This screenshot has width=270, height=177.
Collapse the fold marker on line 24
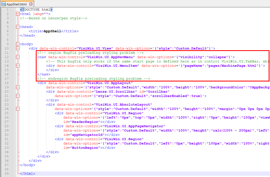click(18, 109)
